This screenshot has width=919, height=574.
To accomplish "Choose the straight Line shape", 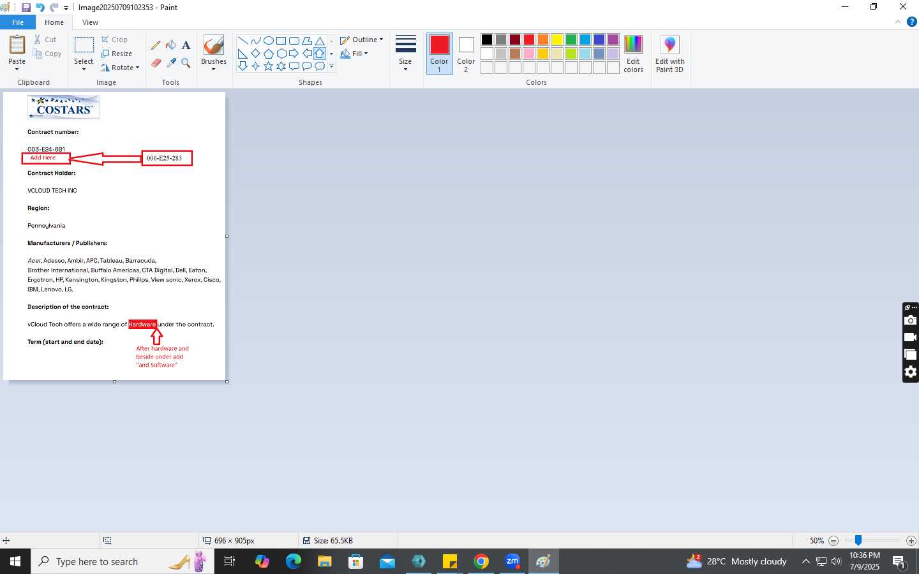I will coord(243,41).
